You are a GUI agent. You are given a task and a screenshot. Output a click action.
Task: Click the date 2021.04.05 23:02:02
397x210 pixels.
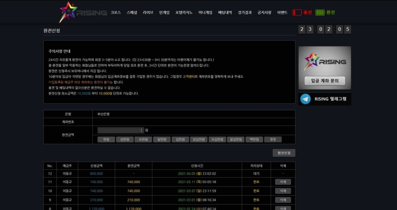[x=197, y=173]
